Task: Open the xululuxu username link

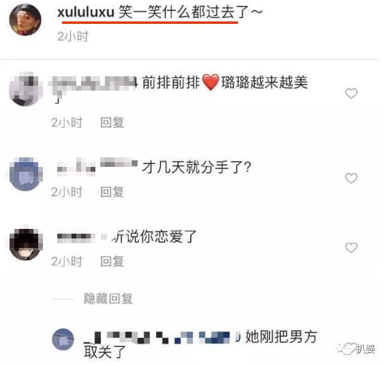Action: click(x=86, y=12)
